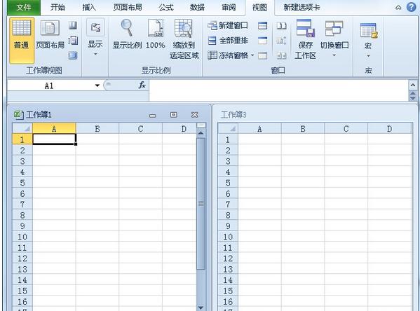Switch to the 数据 data tab
420x311 pixels.
click(x=197, y=8)
